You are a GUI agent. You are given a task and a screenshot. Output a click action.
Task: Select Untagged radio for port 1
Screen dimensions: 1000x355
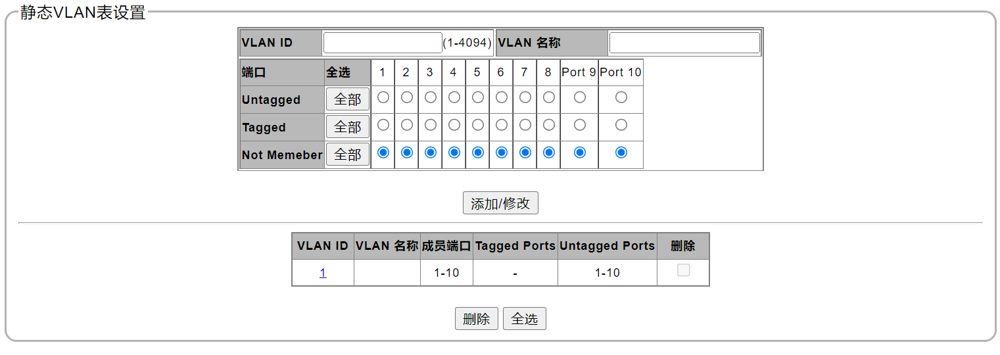(383, 97)
